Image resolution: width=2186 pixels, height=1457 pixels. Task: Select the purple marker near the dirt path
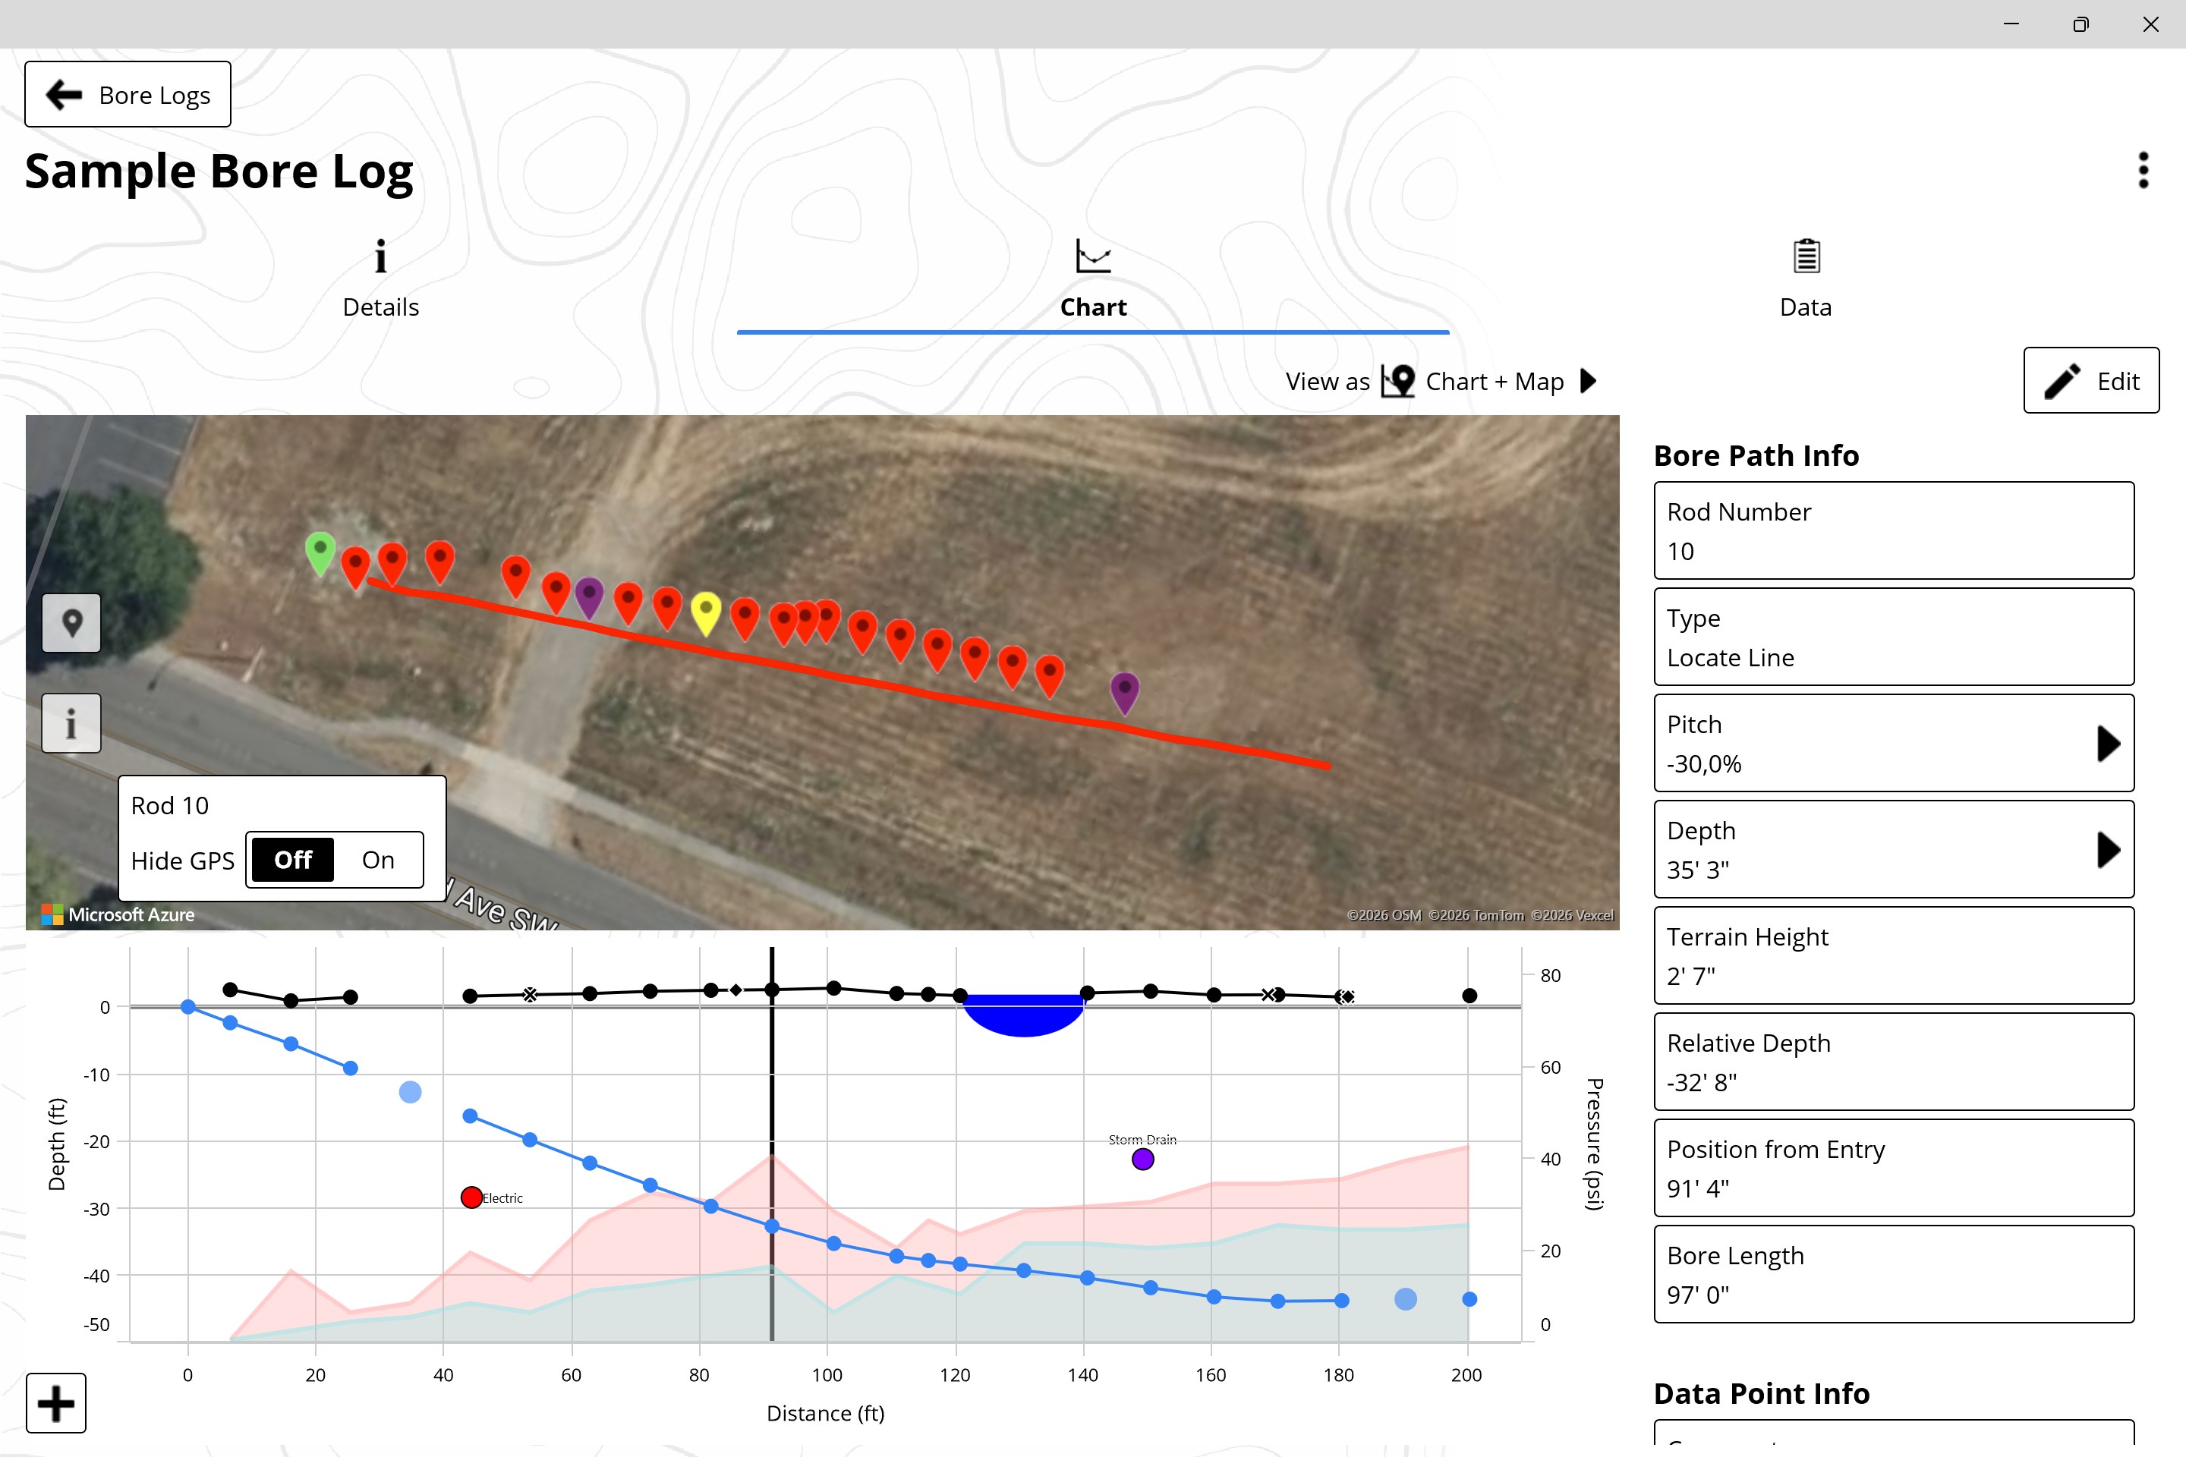tap(589, 597)
